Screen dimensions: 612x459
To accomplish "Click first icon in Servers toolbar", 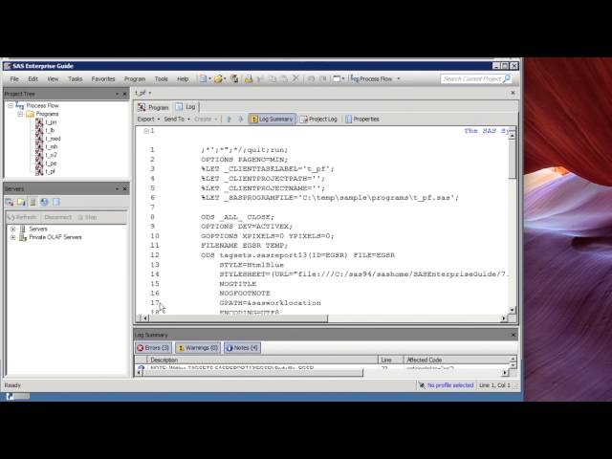I will [10, 202].
